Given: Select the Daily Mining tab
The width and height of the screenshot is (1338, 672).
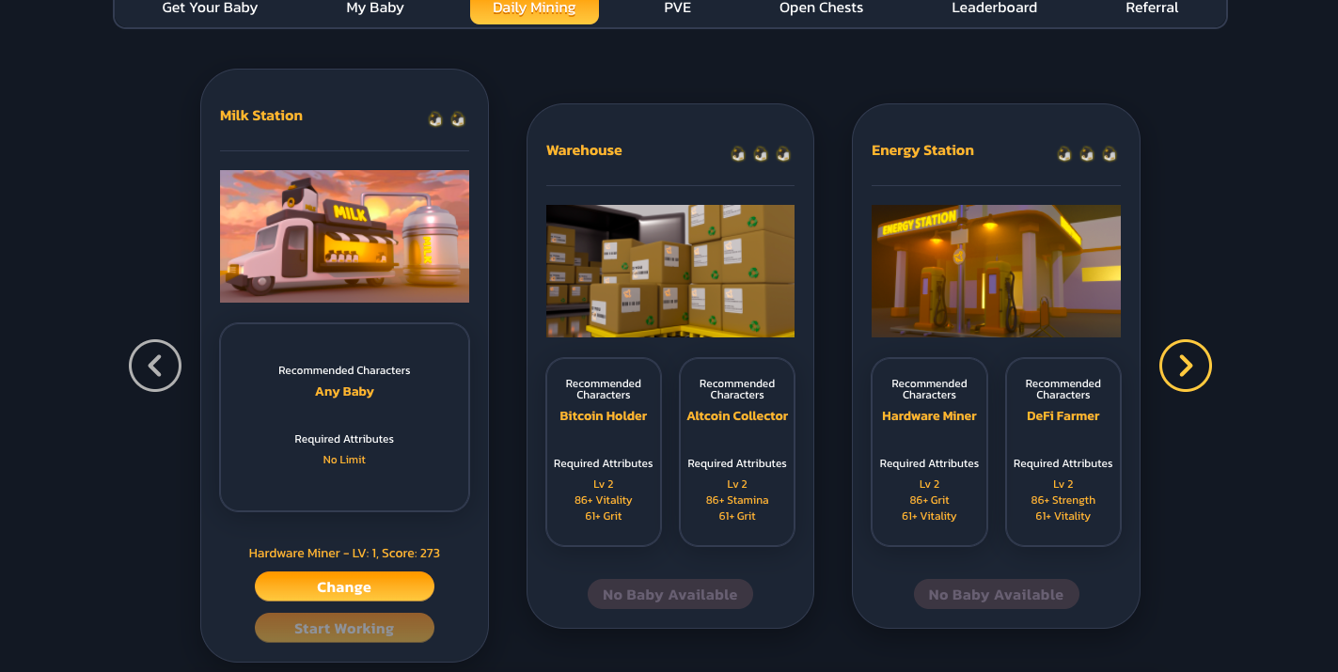Looking at the screenshot, I should tap(534, 9).
